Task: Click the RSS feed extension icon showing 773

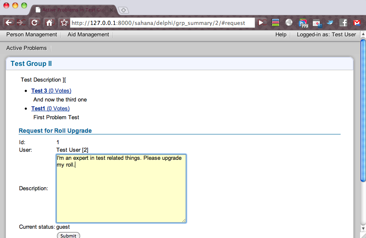Action: pos(303,23)
